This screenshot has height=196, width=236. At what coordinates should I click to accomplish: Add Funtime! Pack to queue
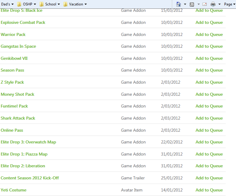tap(209, 106)
